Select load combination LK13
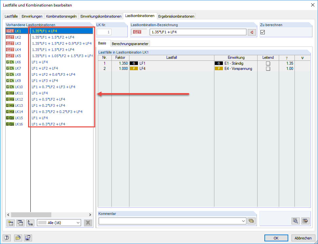 (x=49, y=106)
